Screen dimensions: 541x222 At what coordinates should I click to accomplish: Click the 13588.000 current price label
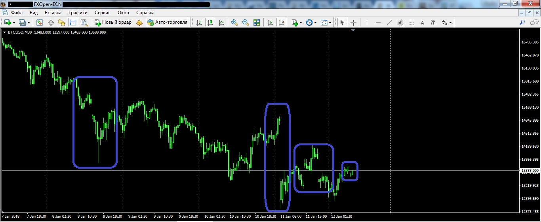pos(530,171)
